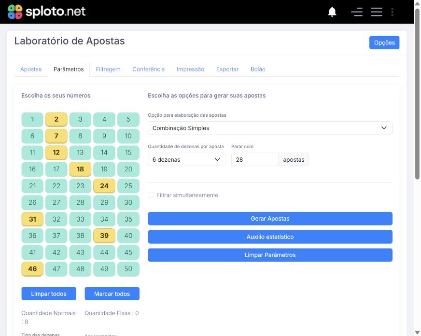Select the Parâmetros tab

(x=69, y=69)
